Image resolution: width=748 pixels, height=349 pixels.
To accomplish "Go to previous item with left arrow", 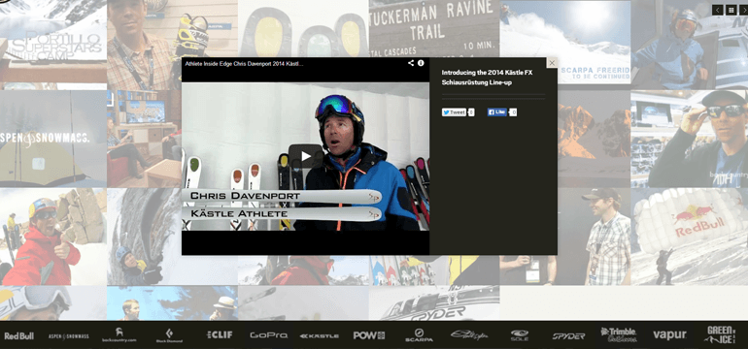I will point(718,10).
